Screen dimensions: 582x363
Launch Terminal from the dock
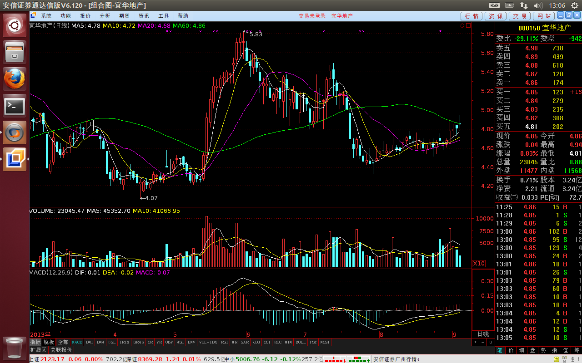click(x=15, y=106)
